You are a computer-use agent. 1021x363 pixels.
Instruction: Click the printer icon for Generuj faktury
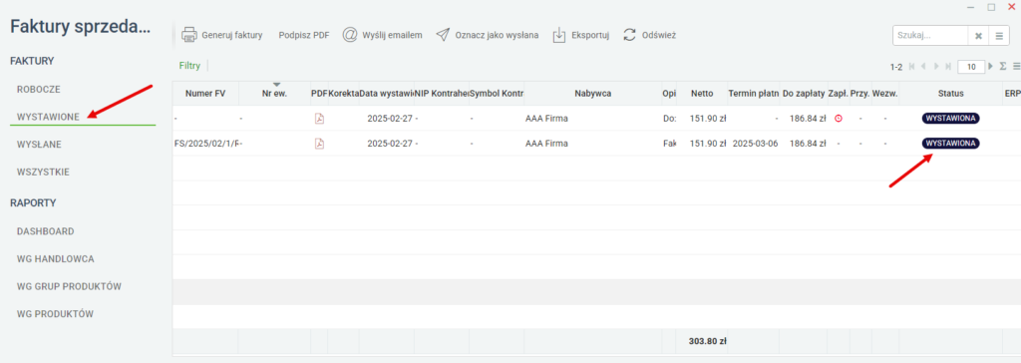click(x=188, y=35)
